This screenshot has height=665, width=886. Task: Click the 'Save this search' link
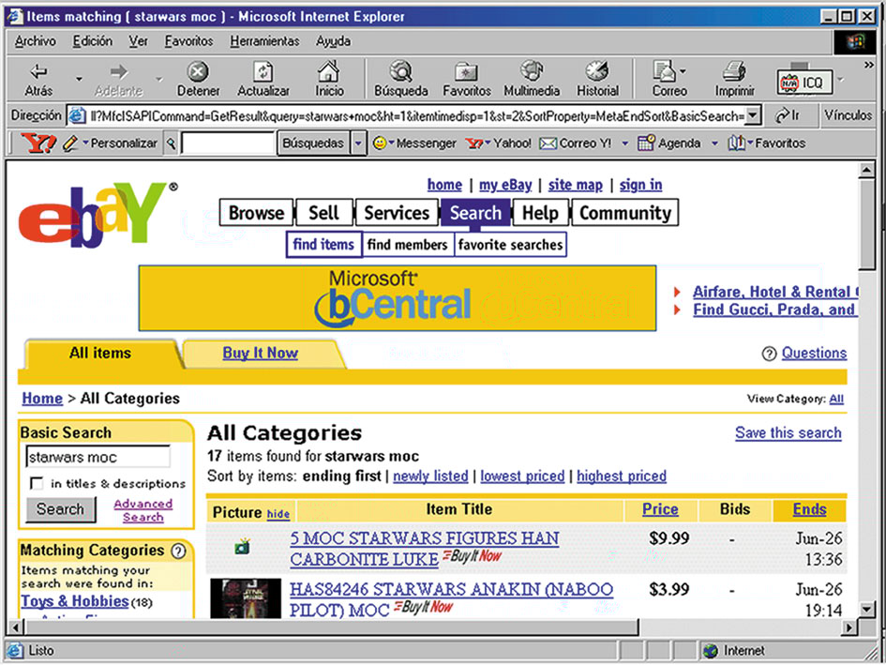(788, 432)
